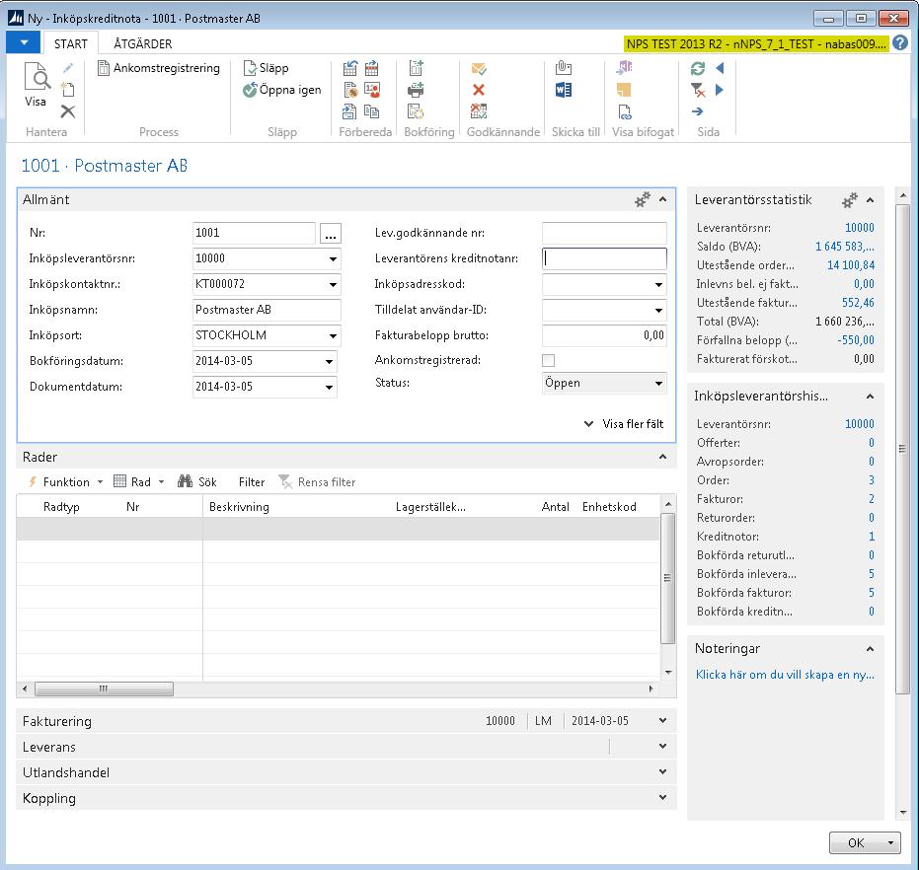The width and height of the screenshot is (919, 870).
Task: Open the Bokföringsdatum date picker
Action: click(x=330, y=361)
